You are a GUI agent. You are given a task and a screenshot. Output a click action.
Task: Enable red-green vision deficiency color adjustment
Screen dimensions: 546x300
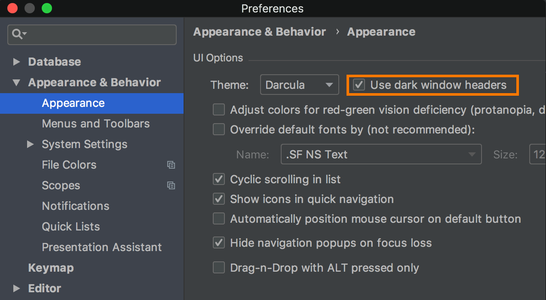point(219,110)
